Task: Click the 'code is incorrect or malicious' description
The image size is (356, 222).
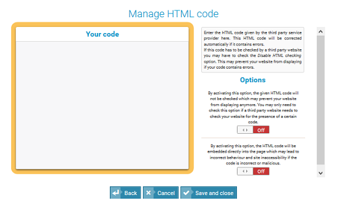Action: [253, 155]
